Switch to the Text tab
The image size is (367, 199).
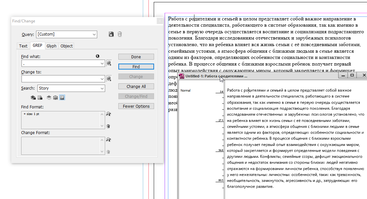(x=23, y=46)
